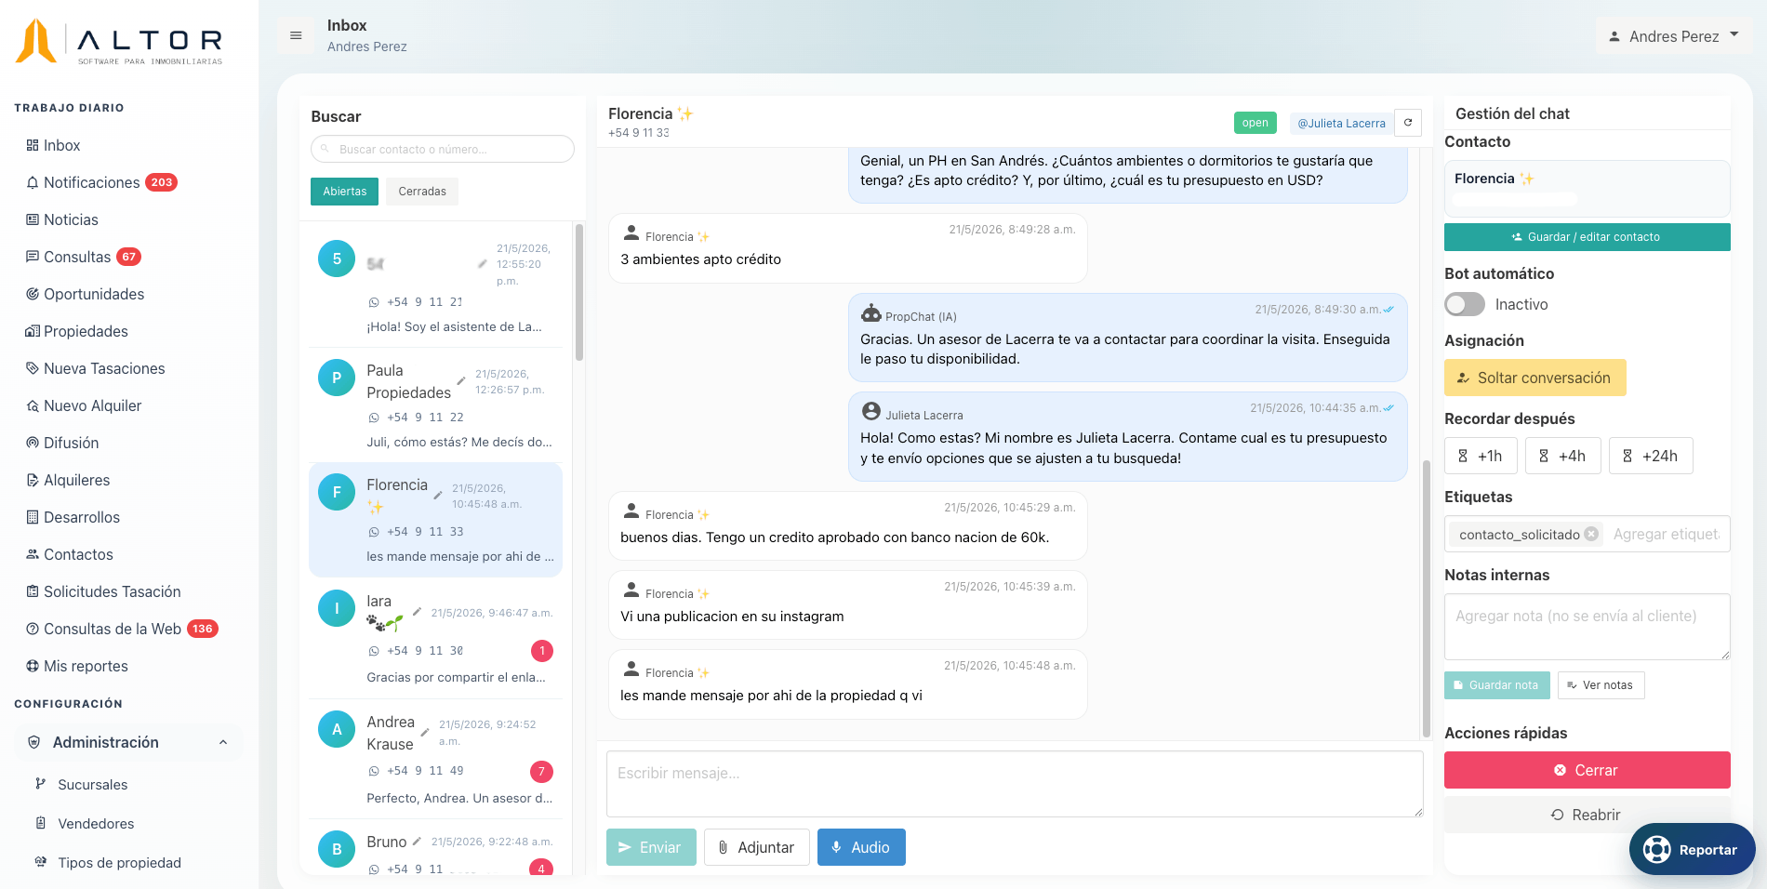Open Alquileres in the sidebar
Image resolution: width=1767 pixels, height=889 pixels.
coord(69,480)
